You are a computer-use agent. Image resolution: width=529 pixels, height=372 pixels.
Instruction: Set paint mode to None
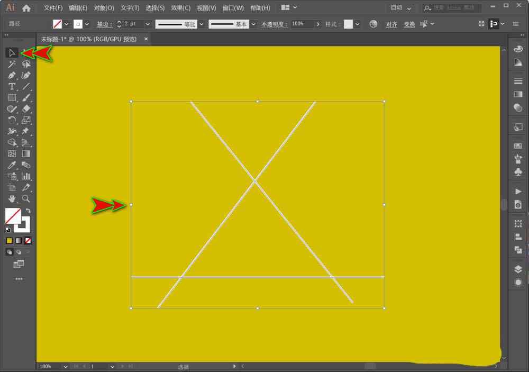(28, 241)
